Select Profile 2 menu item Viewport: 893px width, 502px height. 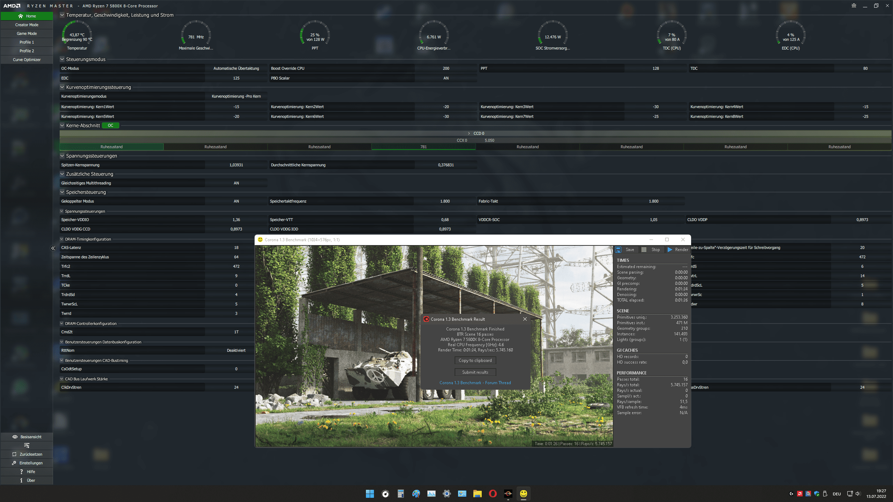(x=27, y=51)
